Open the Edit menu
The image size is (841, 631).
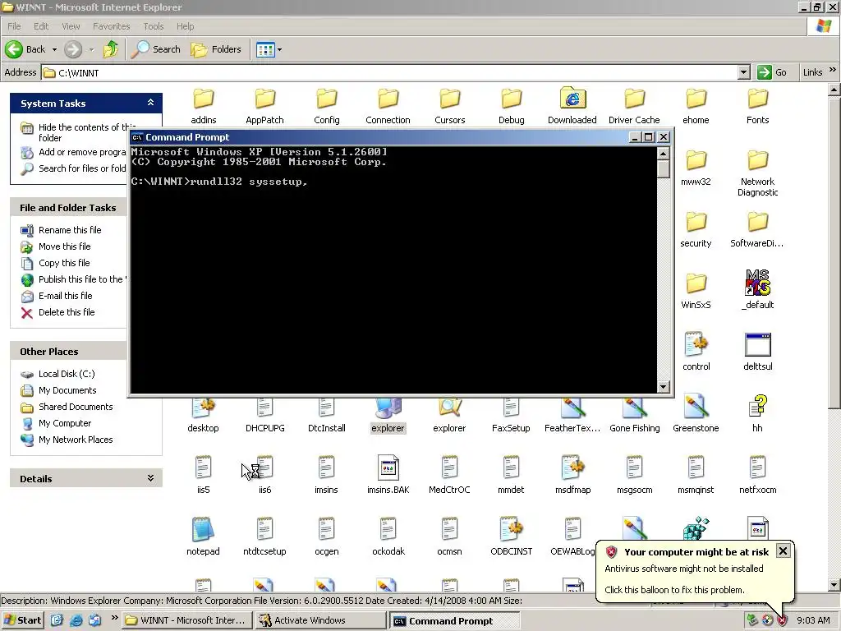[41, 26]
